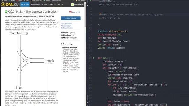Click the green user avatar in the navbar
The width and height of the screenshot is (189, 106).
(72, 4)
